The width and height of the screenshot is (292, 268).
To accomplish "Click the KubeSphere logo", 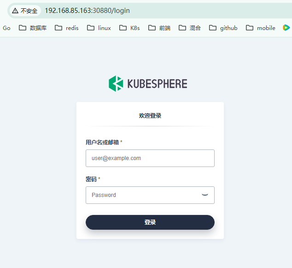I will point(148,83).
